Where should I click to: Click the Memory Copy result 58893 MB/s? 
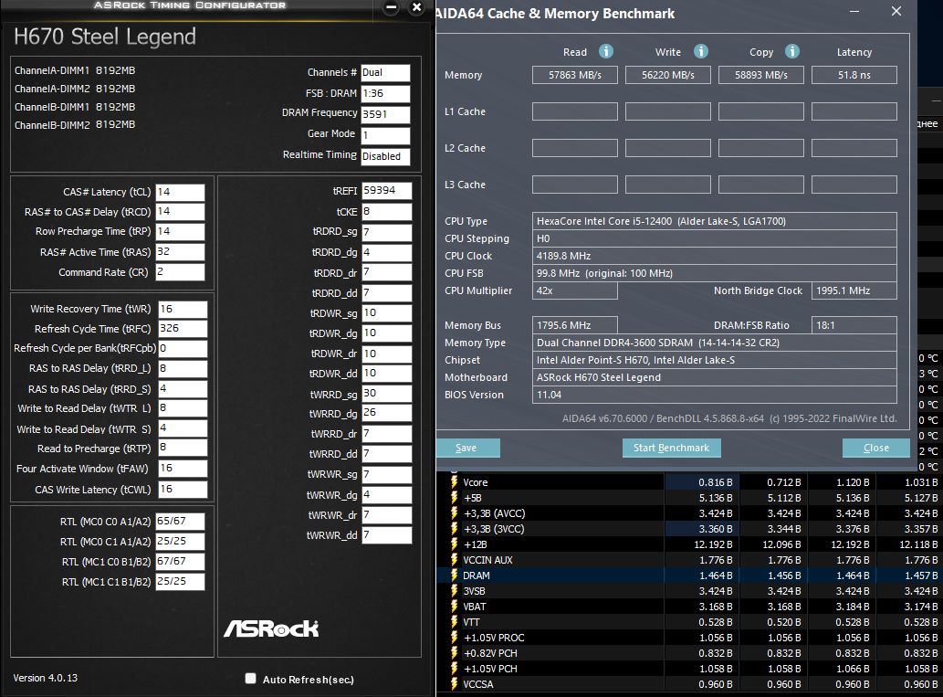[x=760, y=75]
